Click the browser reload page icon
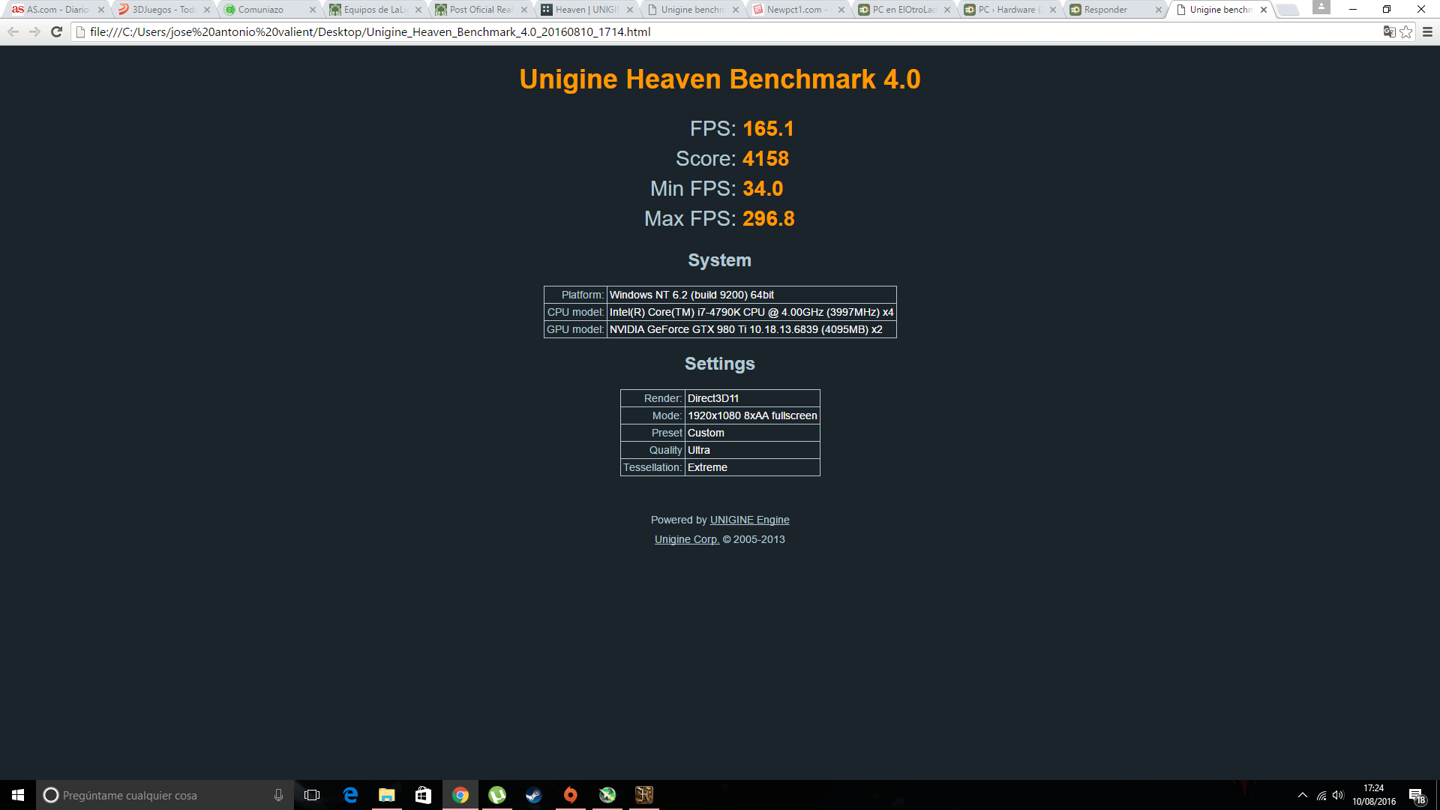Image resolution: width=1440 pixels, height=810 pixels. (x=56, y=31)
